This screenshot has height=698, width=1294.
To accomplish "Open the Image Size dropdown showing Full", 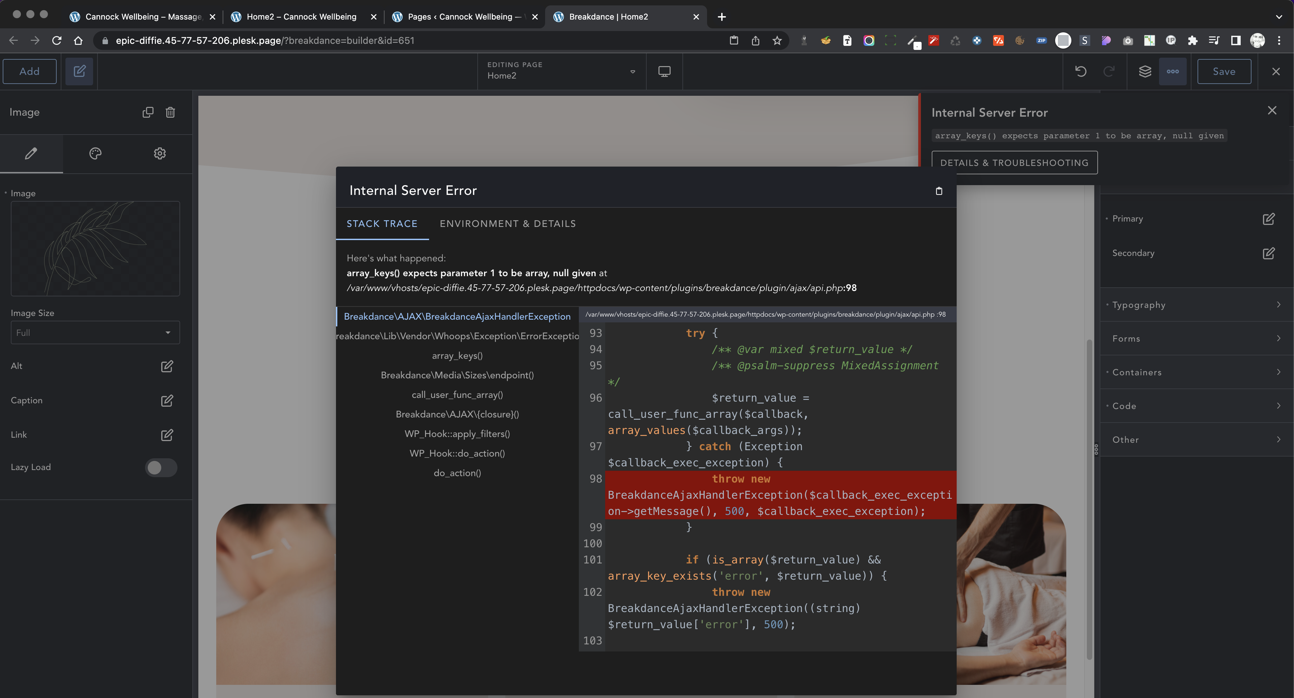I will [95, 332].
